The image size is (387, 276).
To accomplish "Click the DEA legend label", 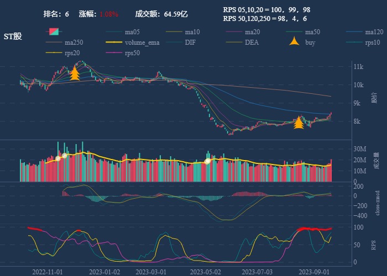I will coord(252,43).
